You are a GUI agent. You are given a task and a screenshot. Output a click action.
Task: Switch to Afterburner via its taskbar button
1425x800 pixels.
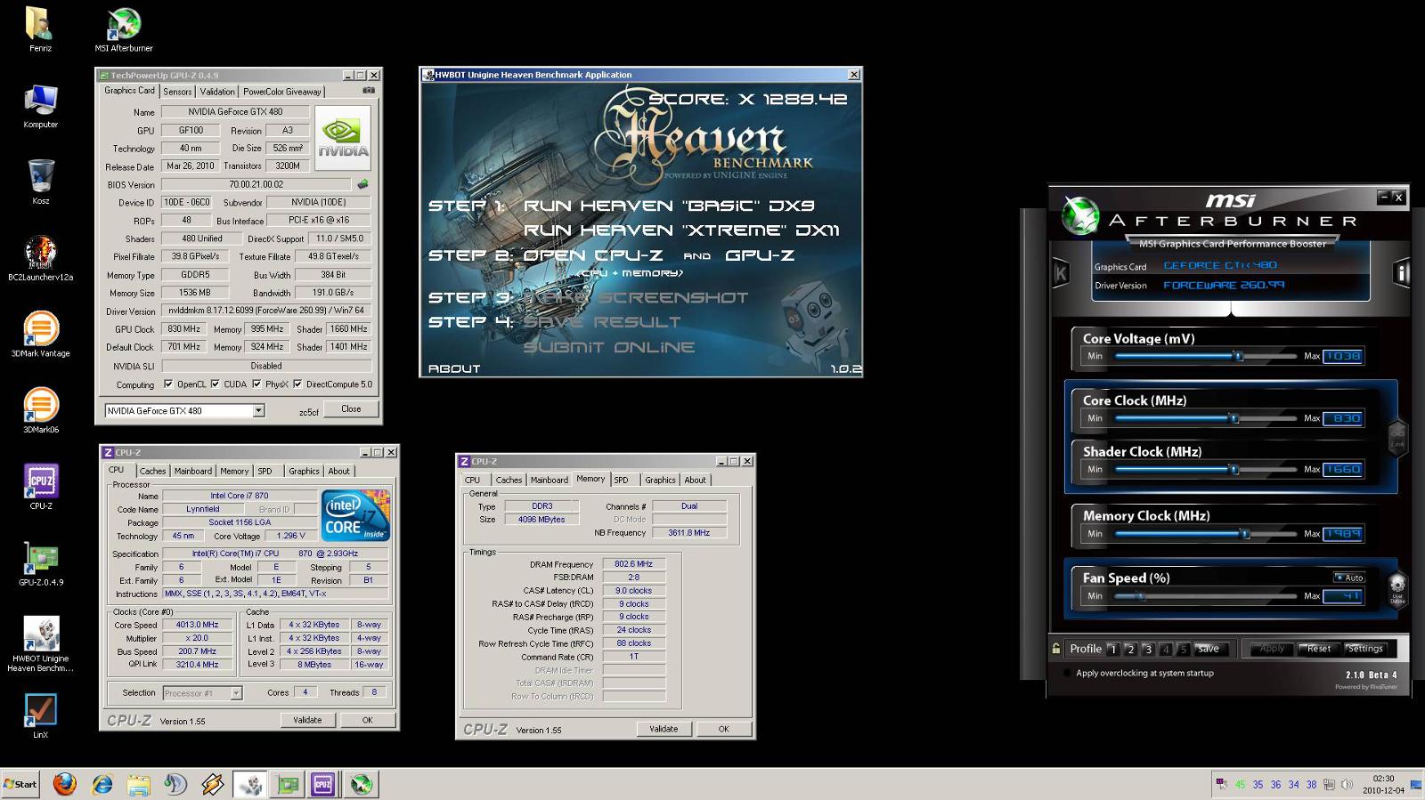pos(361,784)
